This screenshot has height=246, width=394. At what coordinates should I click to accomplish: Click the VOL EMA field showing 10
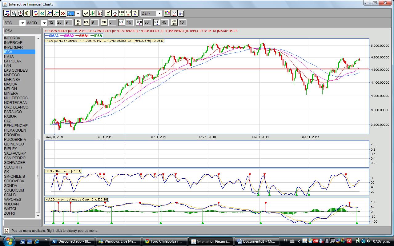pyautogui.click(x=182, y=22)
